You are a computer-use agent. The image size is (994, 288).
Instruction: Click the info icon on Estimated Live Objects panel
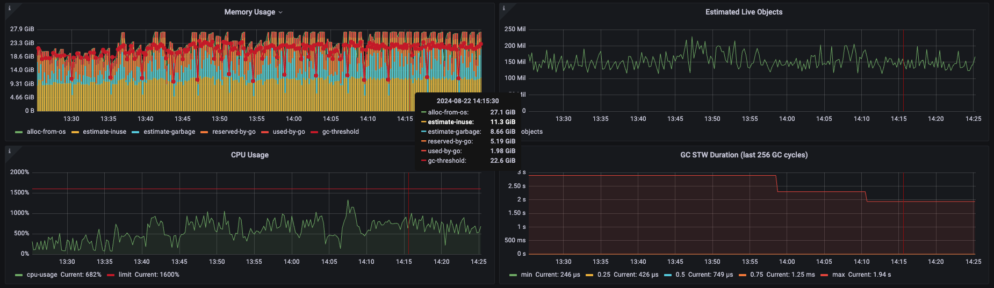(x=503, y=8)
